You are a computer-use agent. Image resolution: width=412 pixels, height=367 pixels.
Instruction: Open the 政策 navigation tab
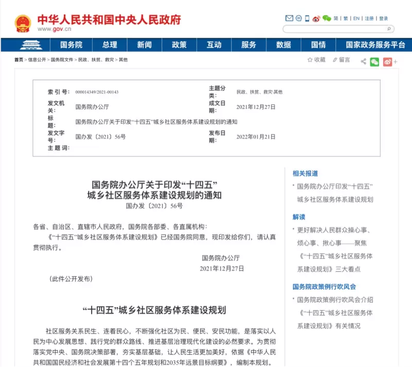coord(179,45)
